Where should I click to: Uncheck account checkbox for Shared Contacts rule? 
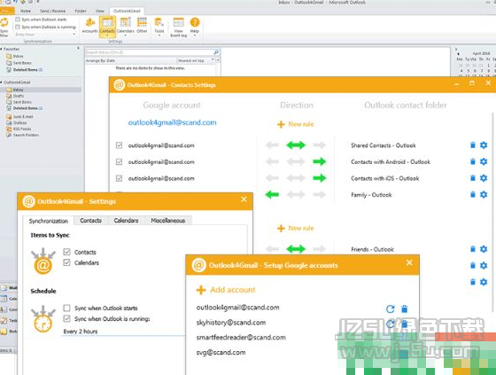(119, 145)
